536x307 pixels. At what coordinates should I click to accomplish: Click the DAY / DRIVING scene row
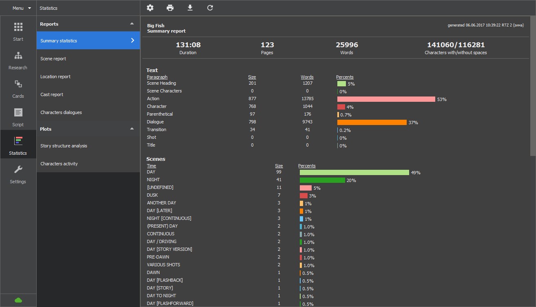162,241
